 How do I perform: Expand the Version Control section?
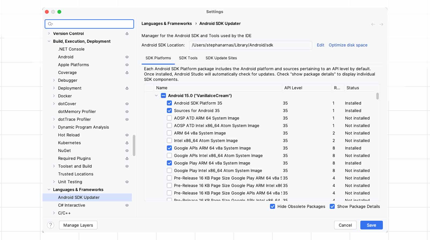tap(49, 34)
